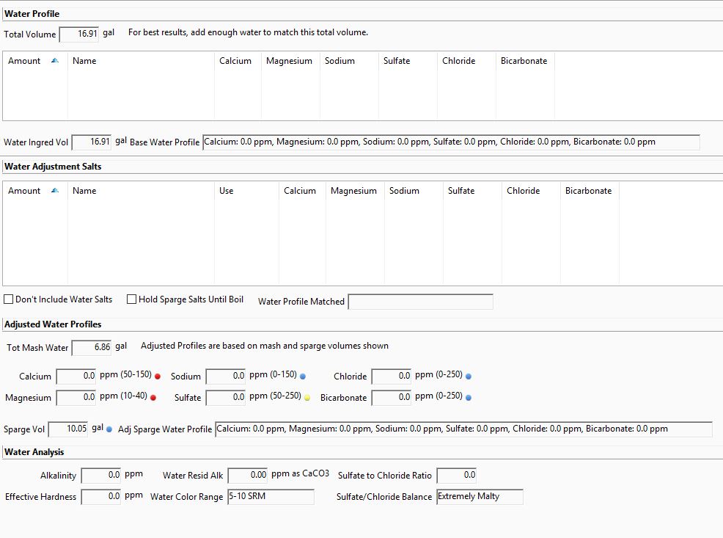Click the Water Ingred Vol field
The image size is (723, 538).
(92, 142)
